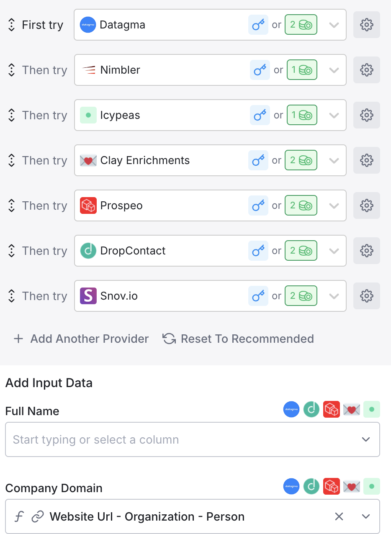The image size is (391, 534).
Task: Clear the Website Url value with the X
Action: point(339,517)
